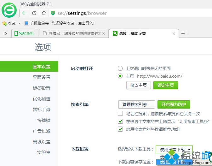This screenshot has height=166, width=212.
Task: Click the green security shield icon
Action: pyautogui.click(x=53, y=13)
